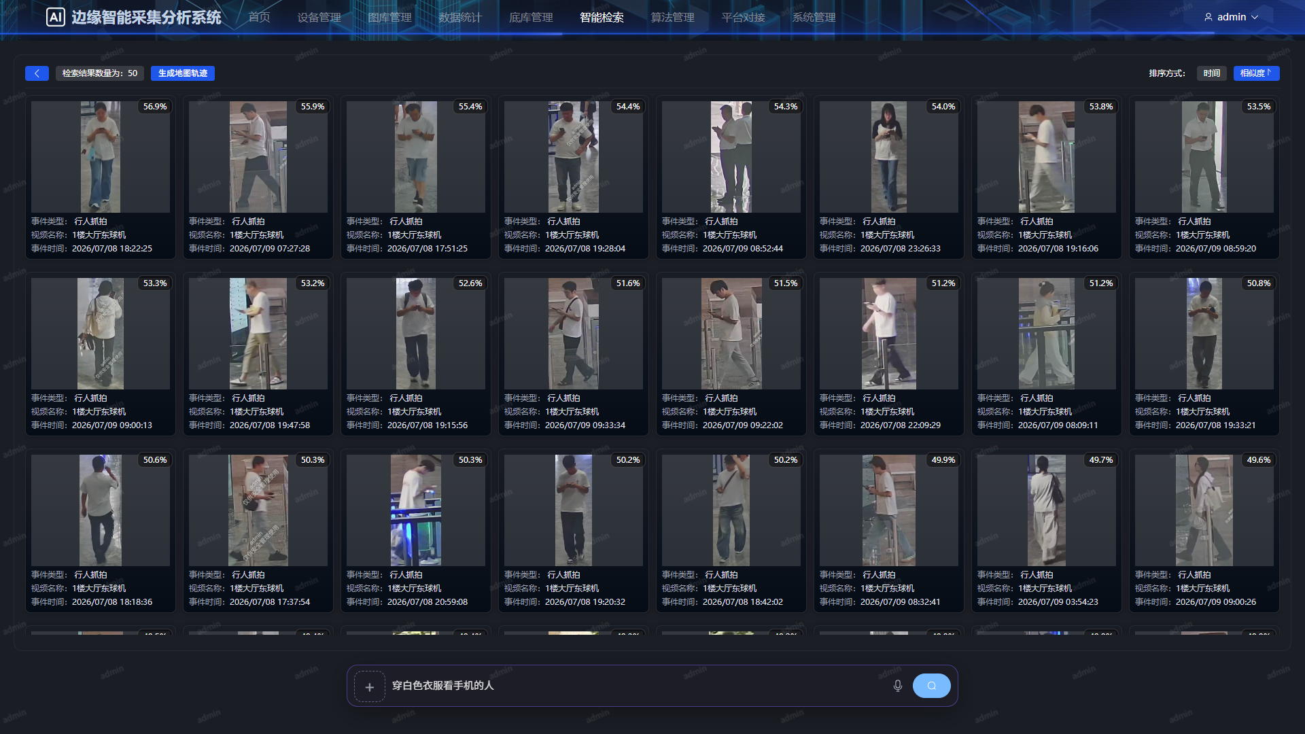Run search with the magnifier button
Screen dimensions: 1305x734
(932, 686)
